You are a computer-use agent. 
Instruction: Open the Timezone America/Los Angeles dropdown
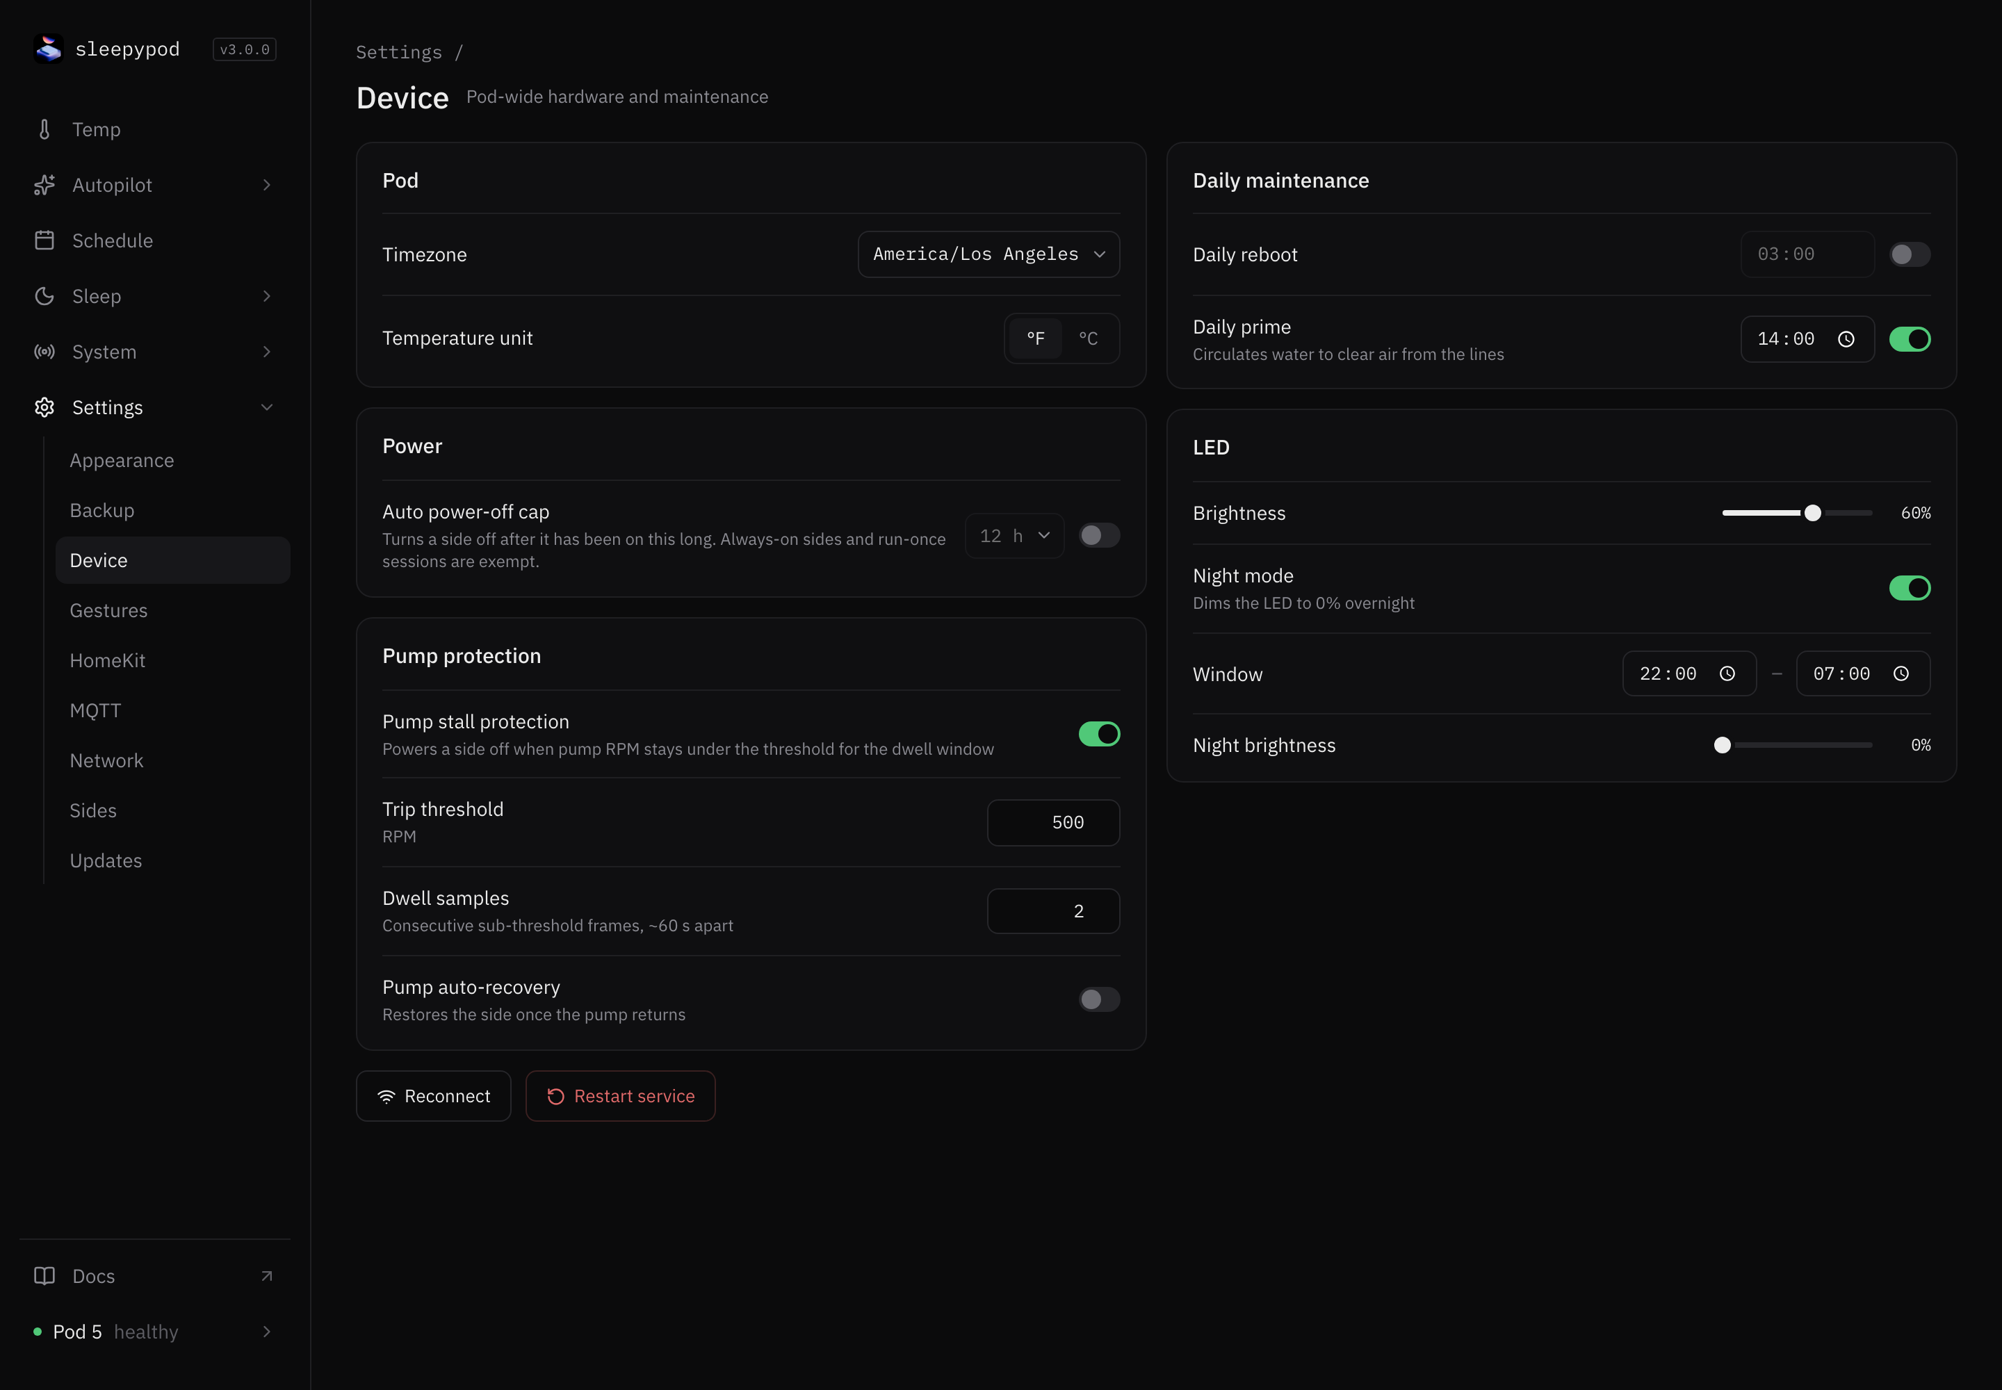point(988,254)
